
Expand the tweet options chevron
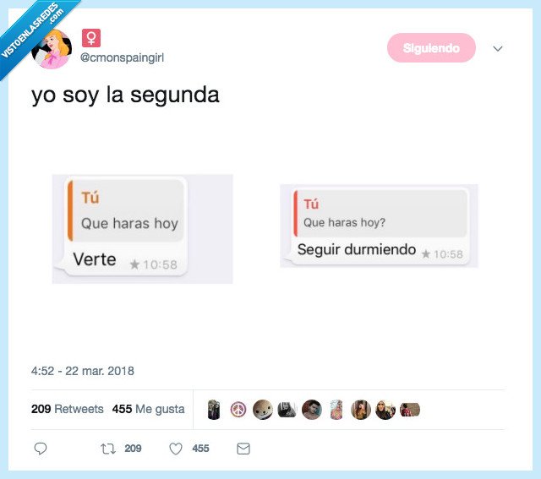coord(498,49)
